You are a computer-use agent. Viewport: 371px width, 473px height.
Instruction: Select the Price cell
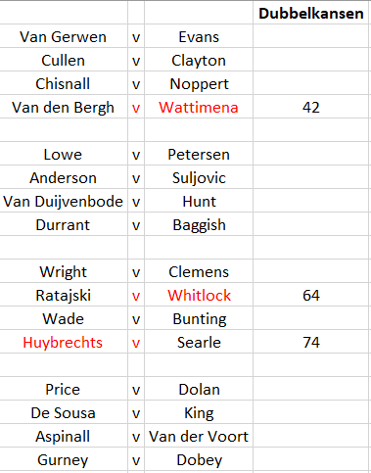[x=64, y=389]
